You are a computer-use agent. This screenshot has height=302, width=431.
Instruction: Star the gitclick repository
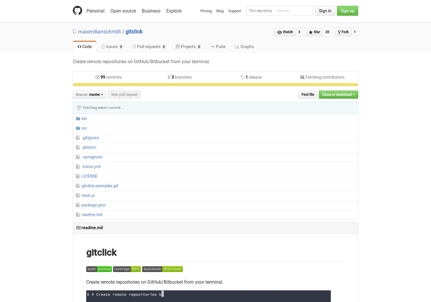314,32
